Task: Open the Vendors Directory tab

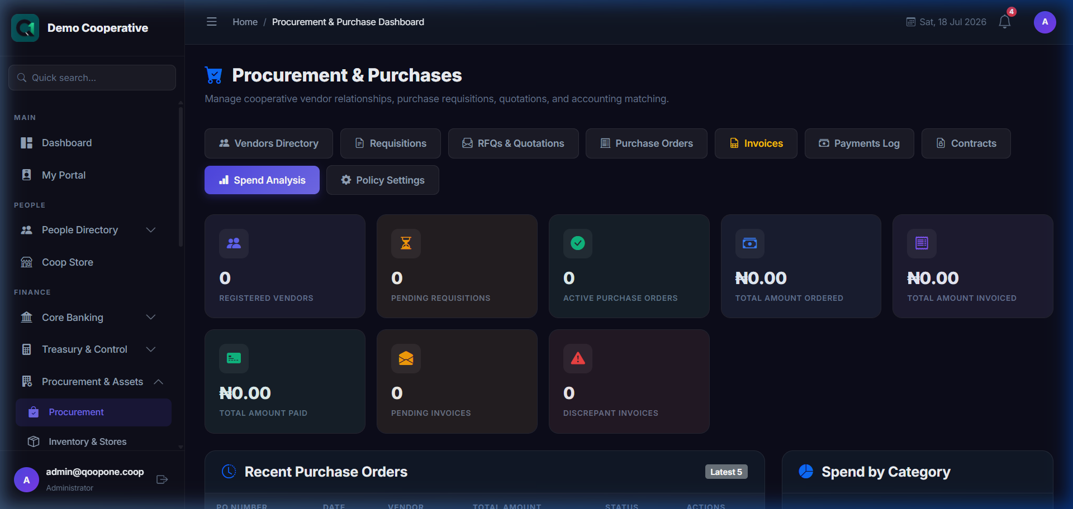Action: click(269, 143)
